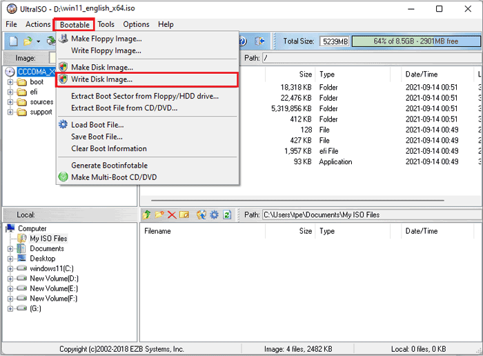
Task: Select New Volume(F:) in Local tree
Action: click(54, 299)
